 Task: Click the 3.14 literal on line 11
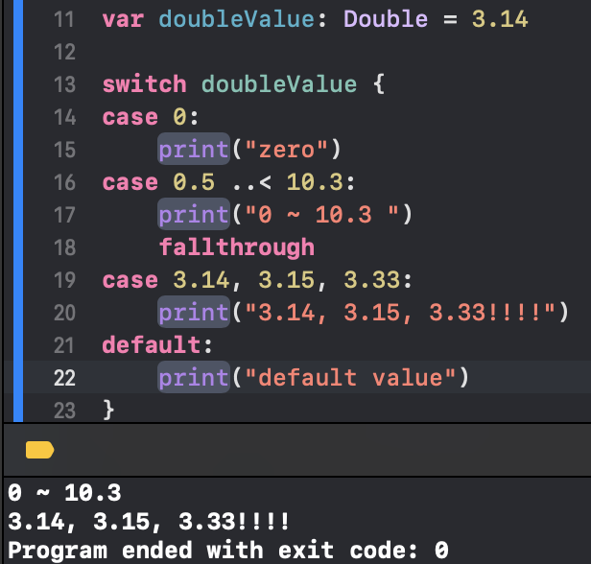500,19
